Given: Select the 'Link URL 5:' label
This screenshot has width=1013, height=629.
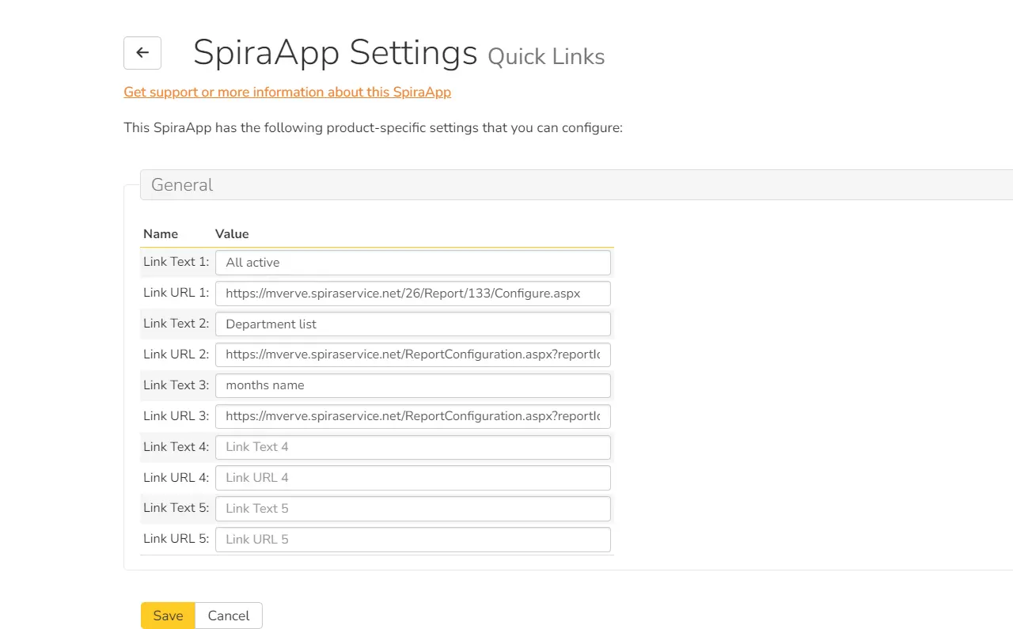Looking at the screenshot, I should point(176,539).
